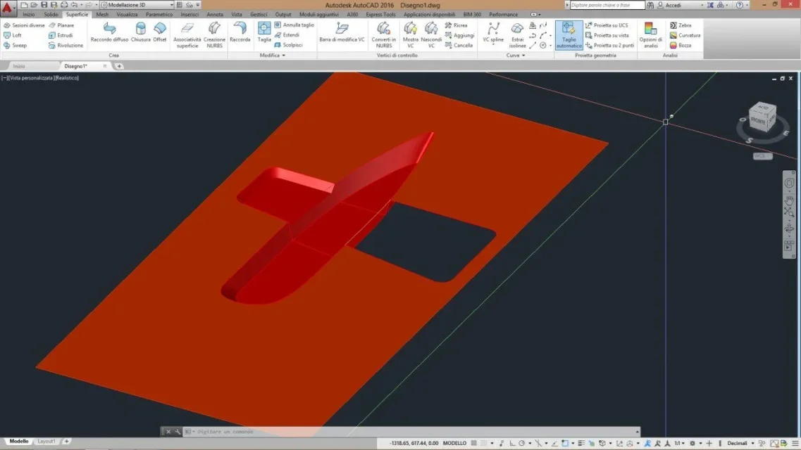Click the Raccordo diffuso tool
The width and height of the screenshot is (801, 450).
109,32
